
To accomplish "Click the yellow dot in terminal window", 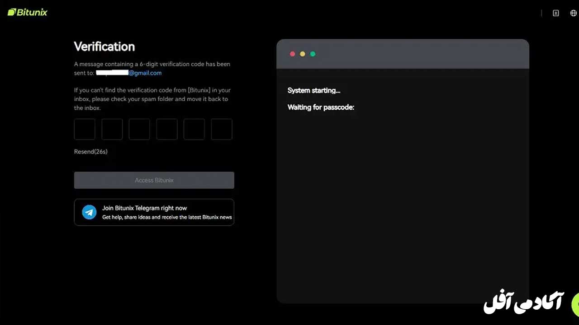I will (303, 54).
